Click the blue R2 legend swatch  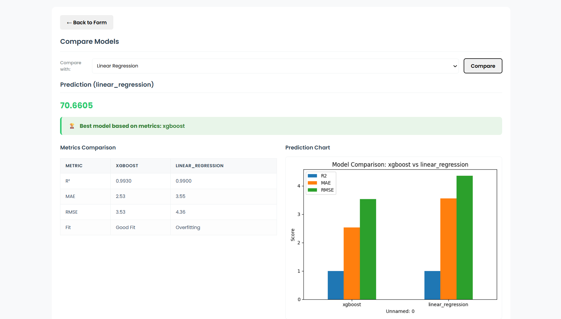[312, 176]
